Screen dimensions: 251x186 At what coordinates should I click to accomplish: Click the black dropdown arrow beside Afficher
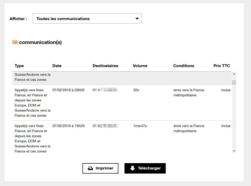point(137,19)
